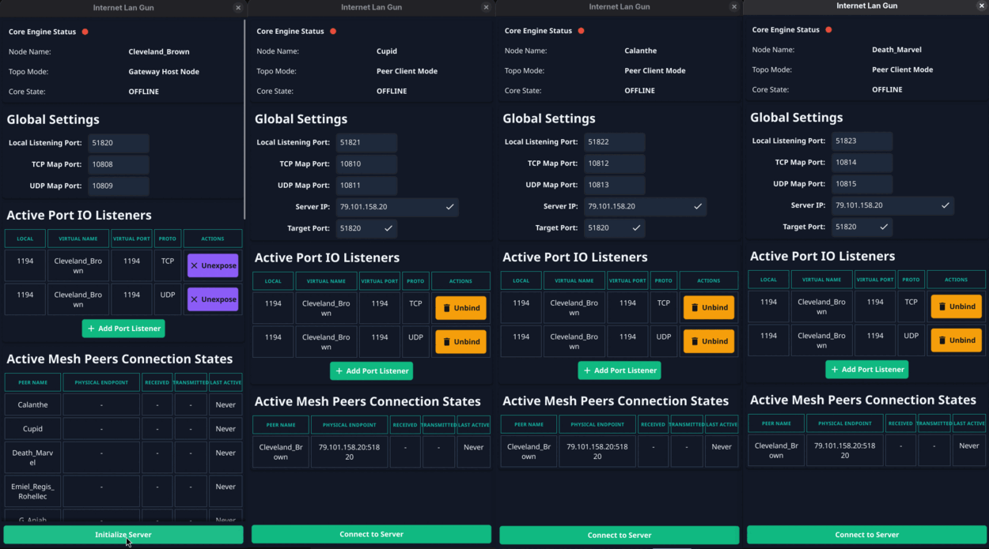This screenshot has width=989, height=549.
Task: Add Port Listener in Cupid window
Action: (x=371, y=371)
